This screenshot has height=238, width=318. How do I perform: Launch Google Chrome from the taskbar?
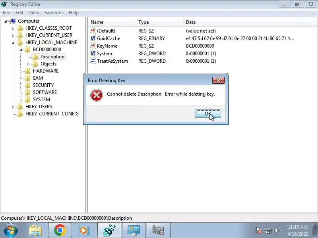coord(60,230)
